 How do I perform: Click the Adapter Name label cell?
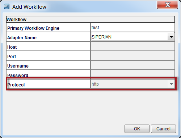49,37
